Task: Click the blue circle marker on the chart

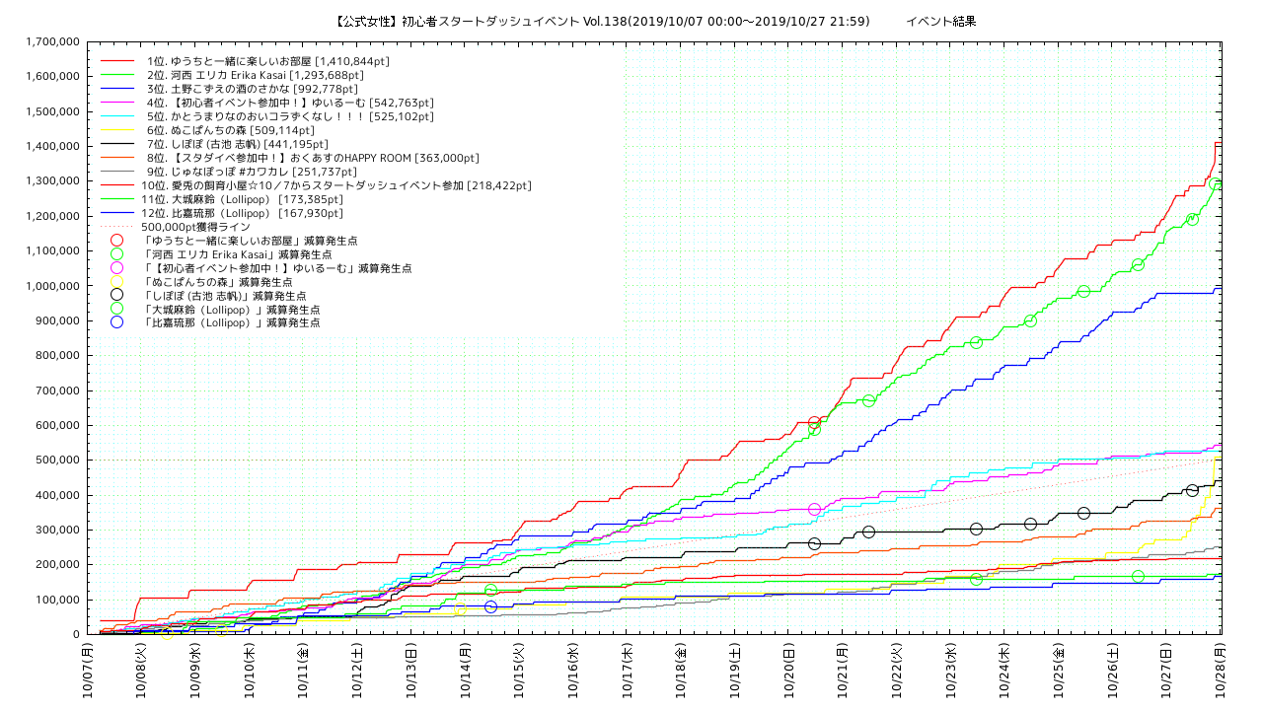Action: 490,606
